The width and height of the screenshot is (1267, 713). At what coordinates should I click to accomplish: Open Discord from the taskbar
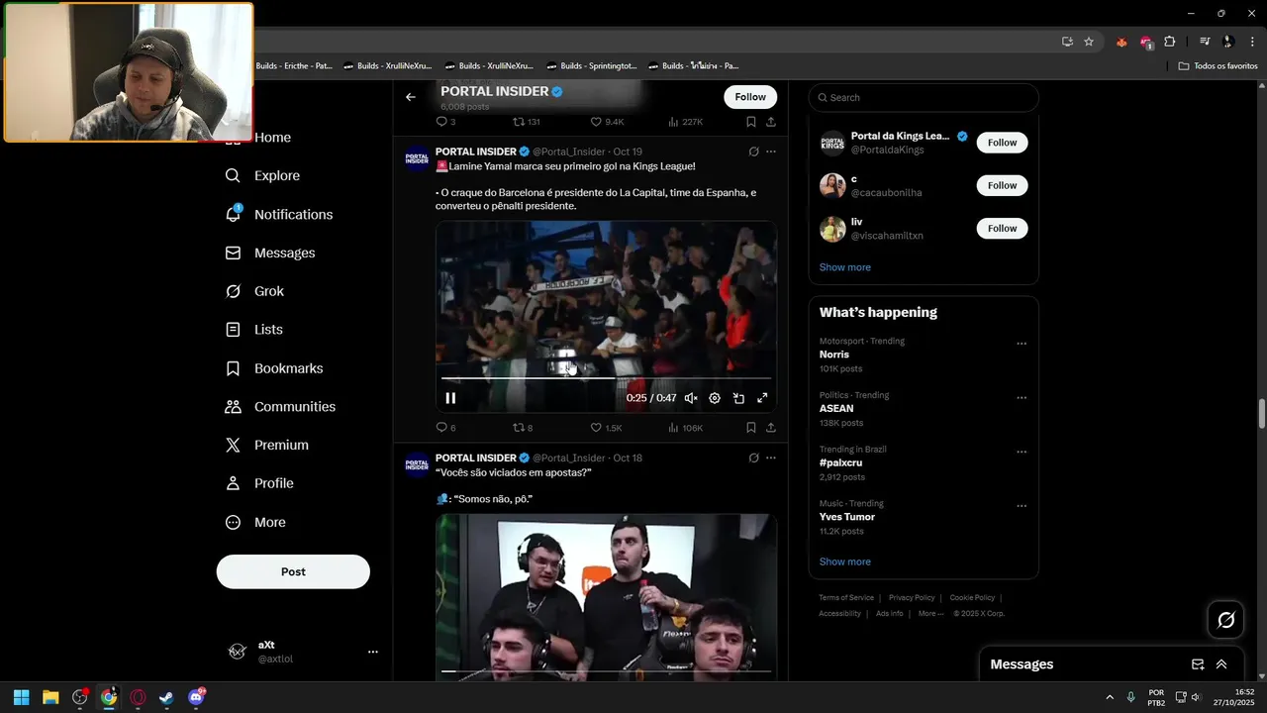(x=196, y=697)
